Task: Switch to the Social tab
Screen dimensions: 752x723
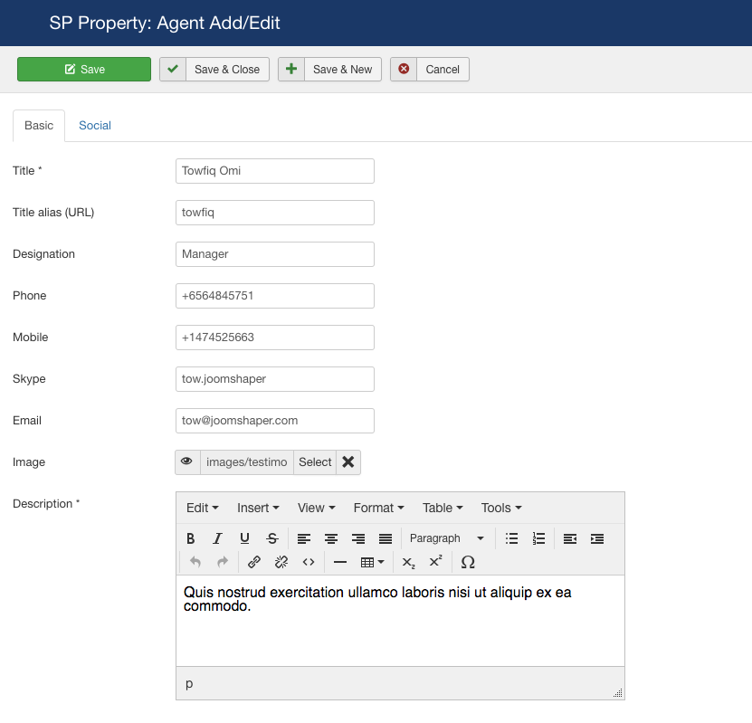Action: [x=94, y=126]
